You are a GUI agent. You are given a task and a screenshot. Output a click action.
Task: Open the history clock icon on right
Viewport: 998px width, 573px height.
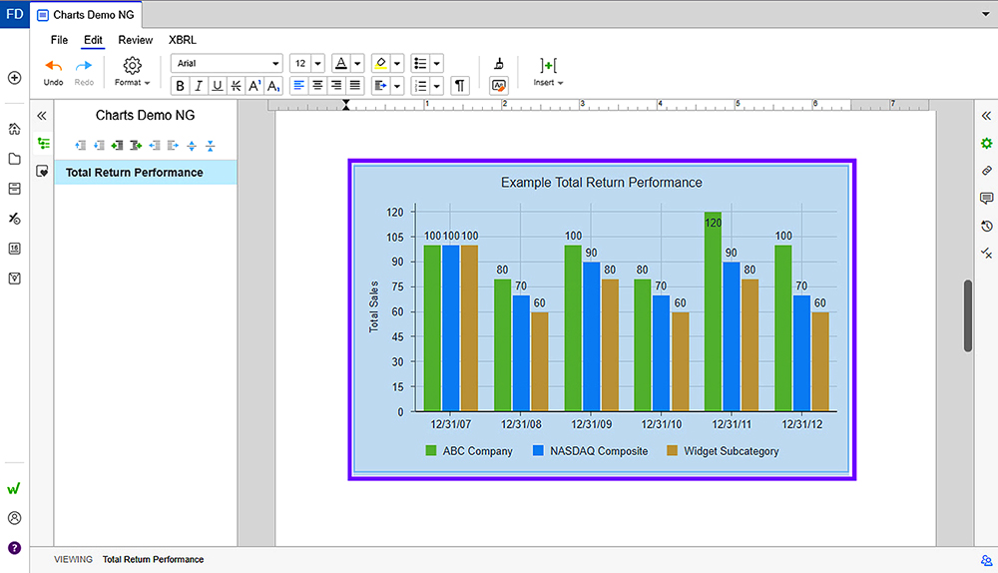[x=986, y=226]
